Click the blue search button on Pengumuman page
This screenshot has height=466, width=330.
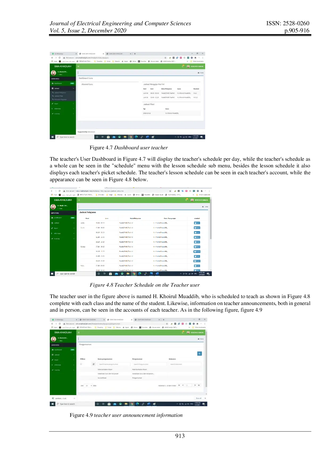coord(199,354)
